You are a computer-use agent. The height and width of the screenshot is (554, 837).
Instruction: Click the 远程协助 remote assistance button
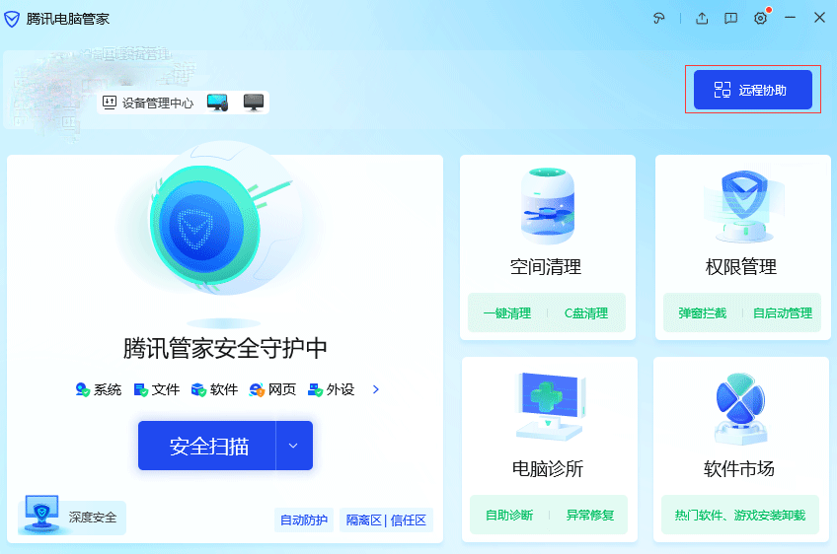coord(753,90)
